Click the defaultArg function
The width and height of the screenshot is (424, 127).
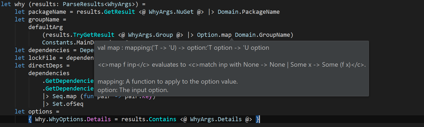tap(46, 27)
